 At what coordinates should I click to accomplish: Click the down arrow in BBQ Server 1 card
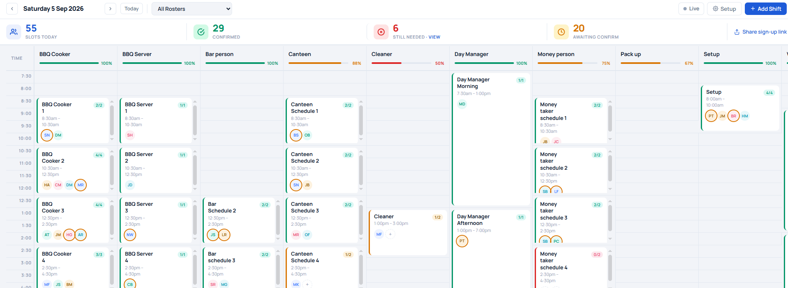coord(195,139)
